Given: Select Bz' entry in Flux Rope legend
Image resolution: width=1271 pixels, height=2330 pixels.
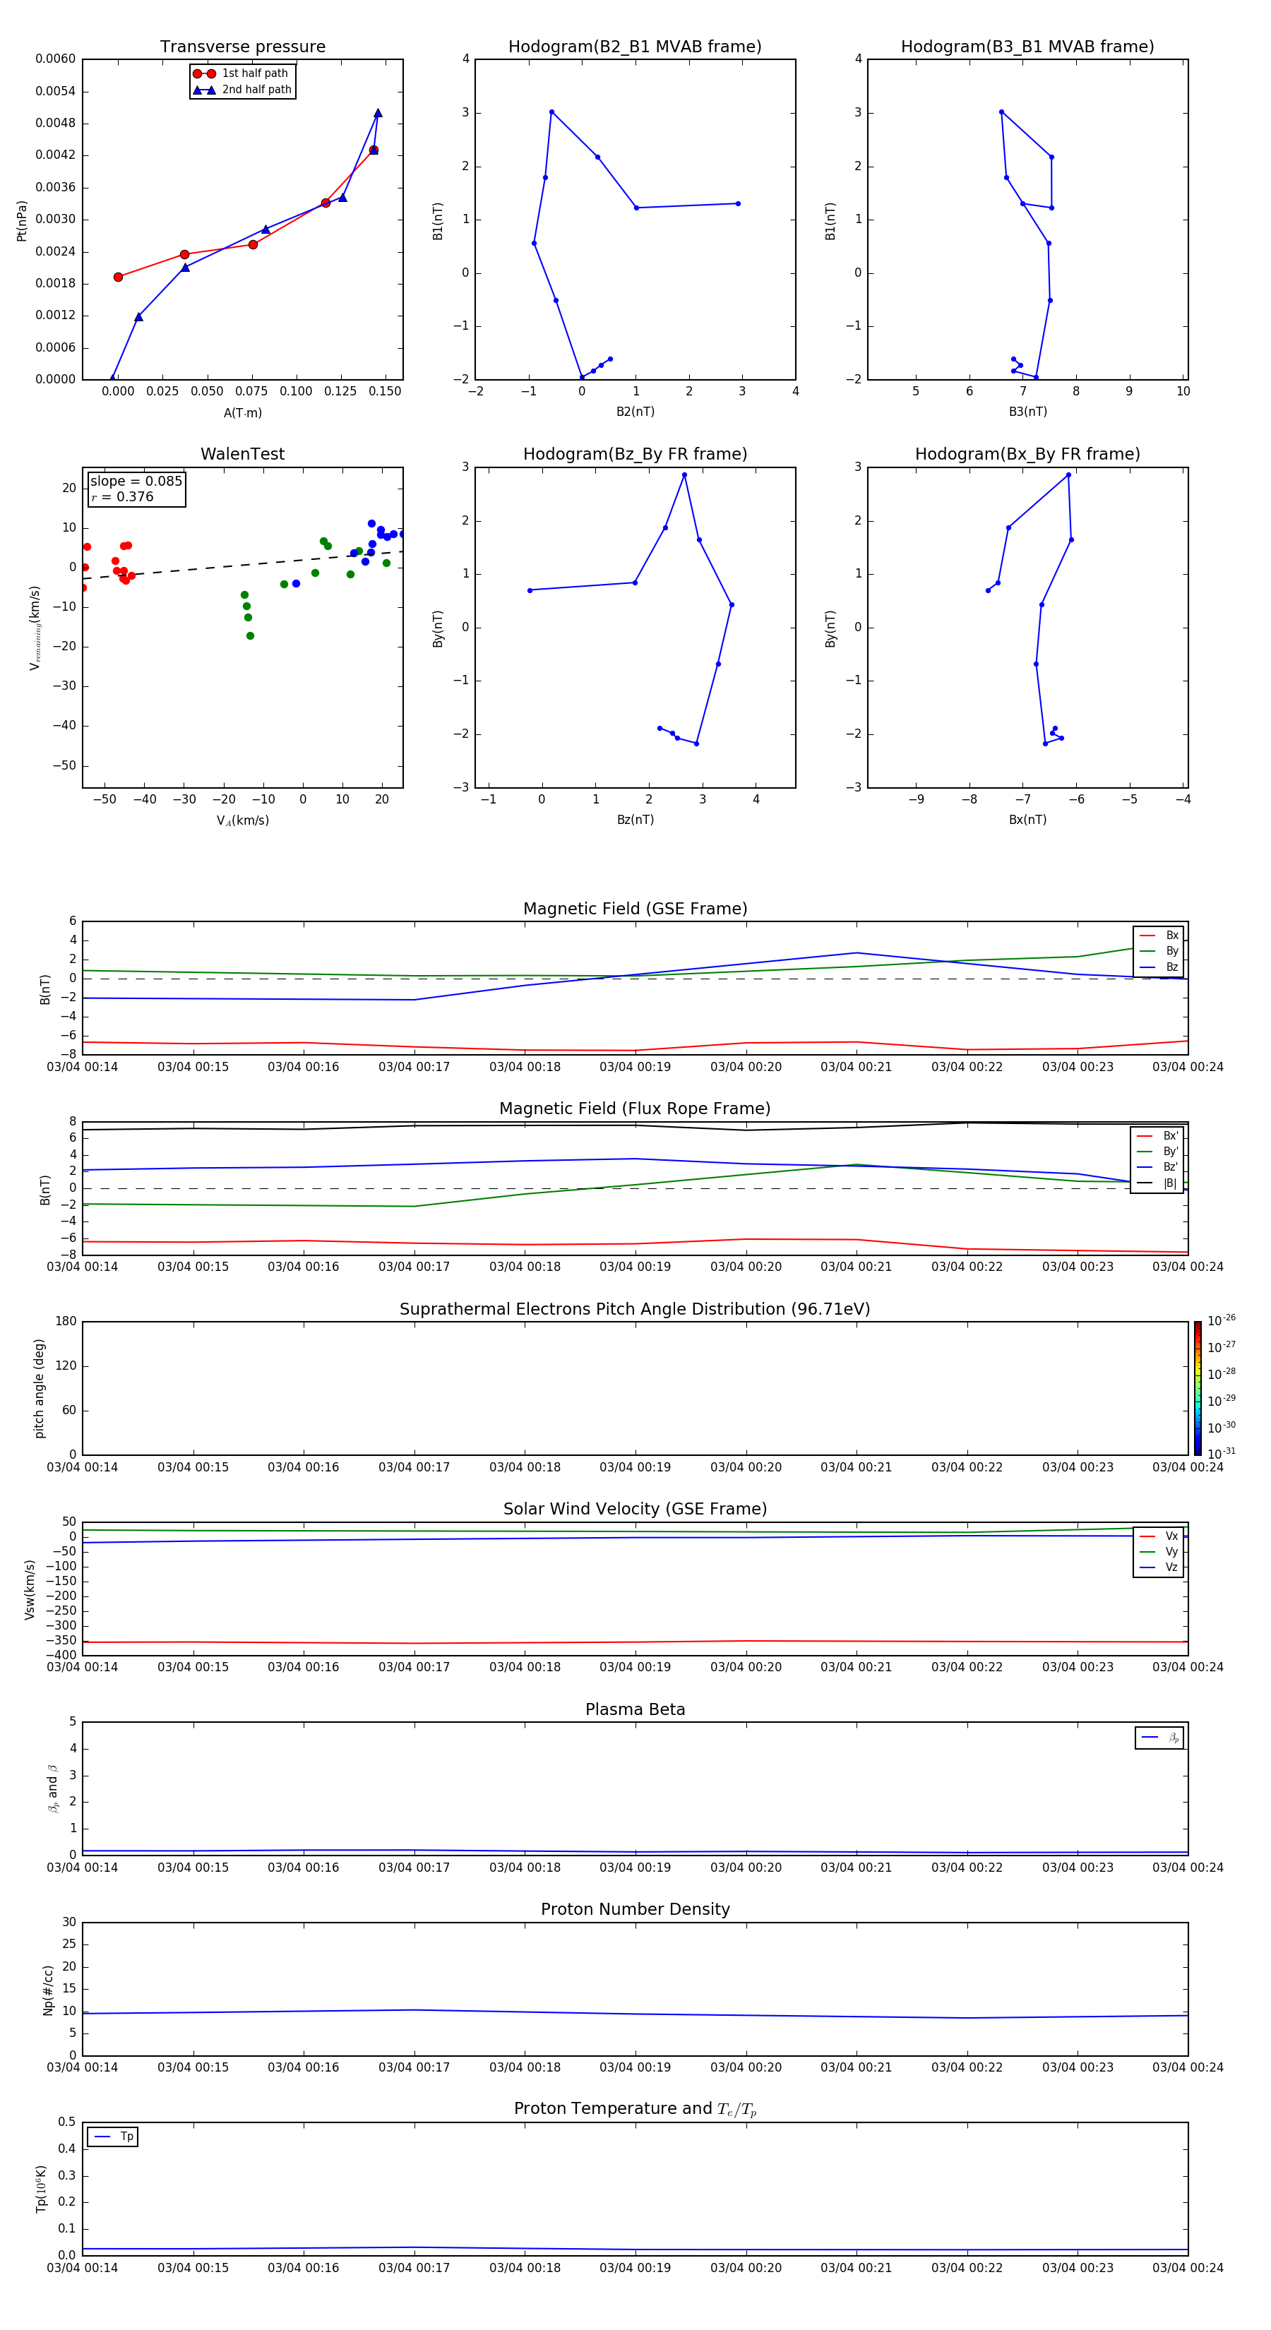Looking at the screenshot, I should (1157, 1168).
